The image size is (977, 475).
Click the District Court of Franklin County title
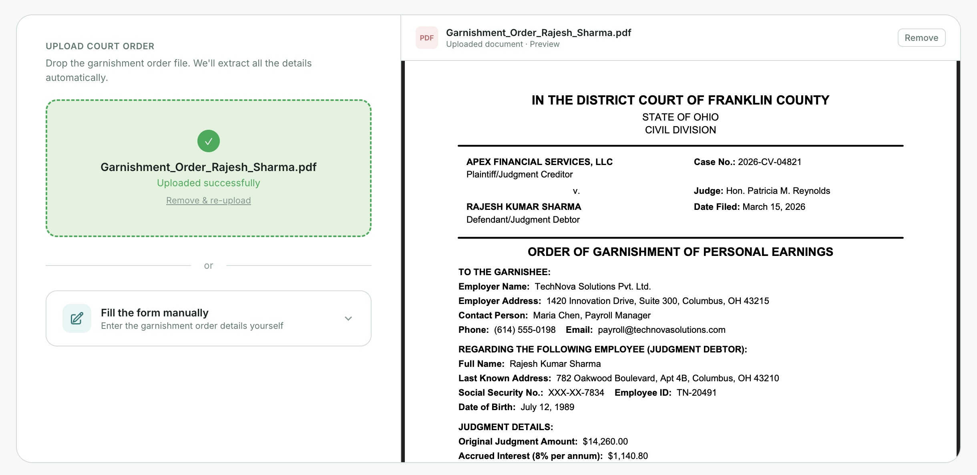click(x=680, y=100)
